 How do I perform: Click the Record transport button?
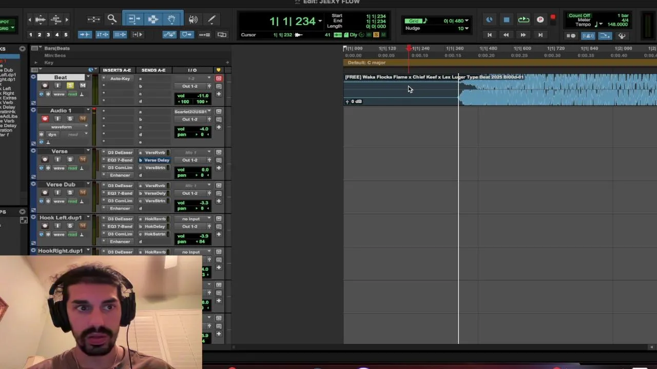[540, 19]
